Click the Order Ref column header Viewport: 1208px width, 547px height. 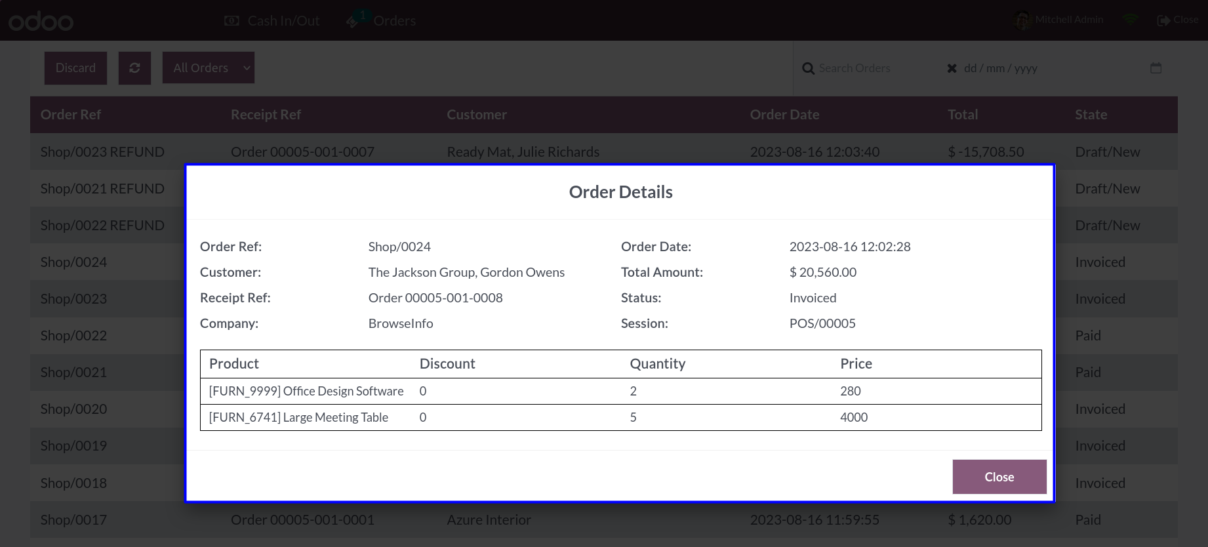coord(71,114)
